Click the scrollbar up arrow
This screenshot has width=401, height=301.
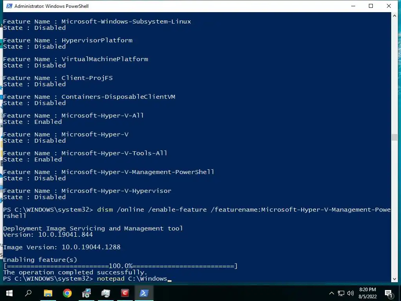click(x=394, y=16)
